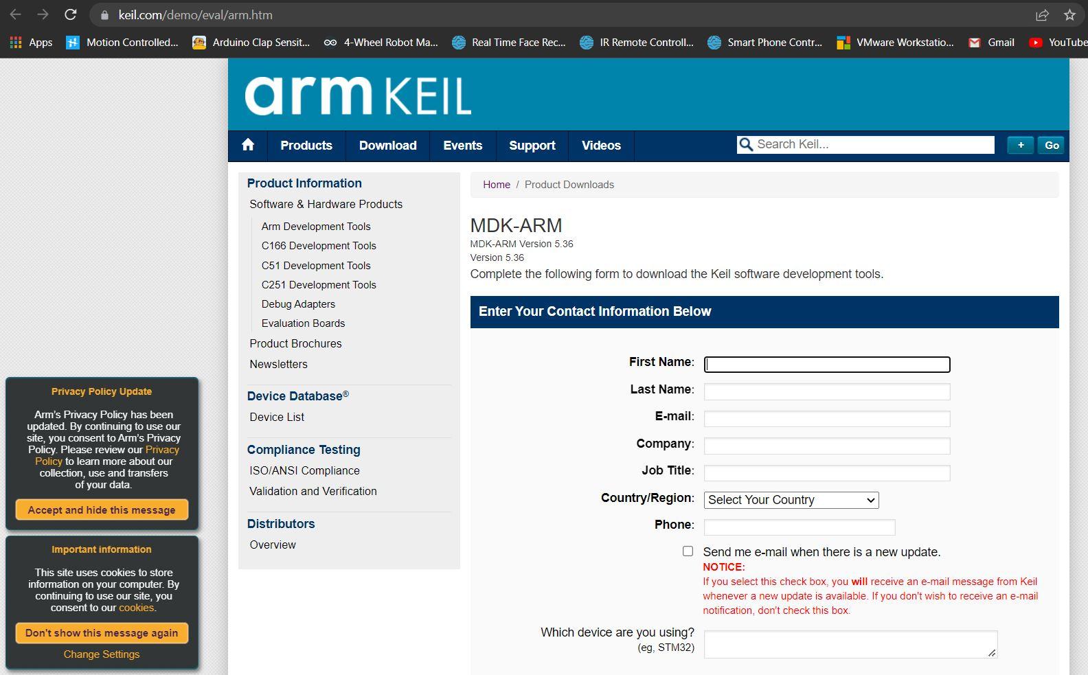This screenshot has width=1088, height=675.
Task: Open the Gmail bookmark
Action: (991, 43)
